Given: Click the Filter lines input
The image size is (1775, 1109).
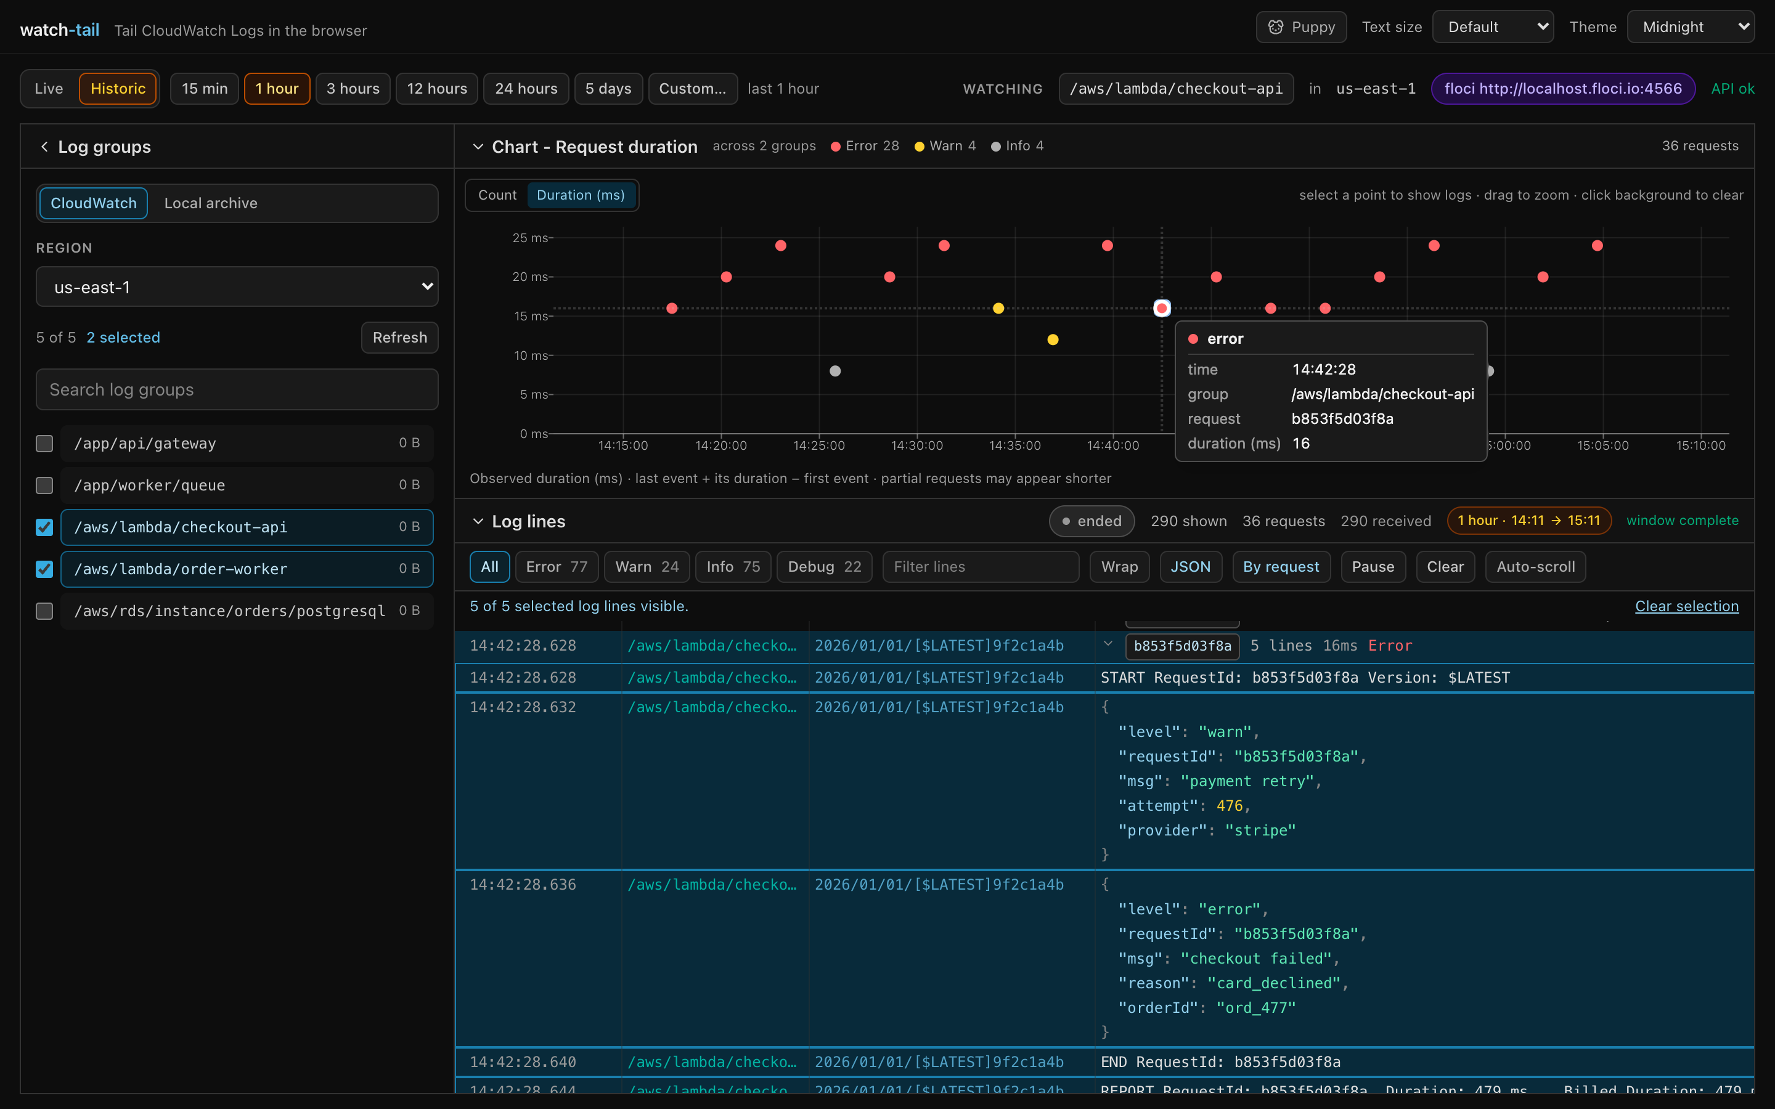Looking at the screenshot, I should click(x=981, y=567).
